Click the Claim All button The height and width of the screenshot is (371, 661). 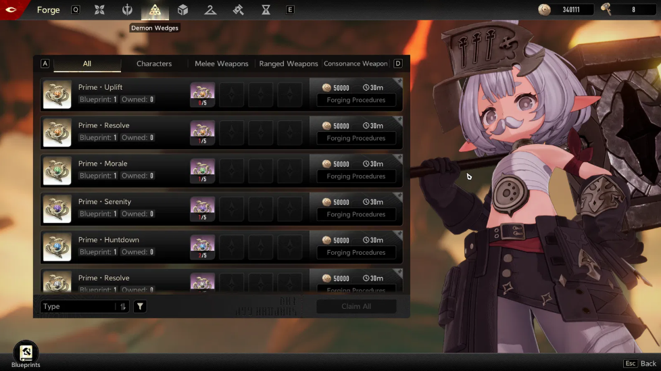(356, 307)
